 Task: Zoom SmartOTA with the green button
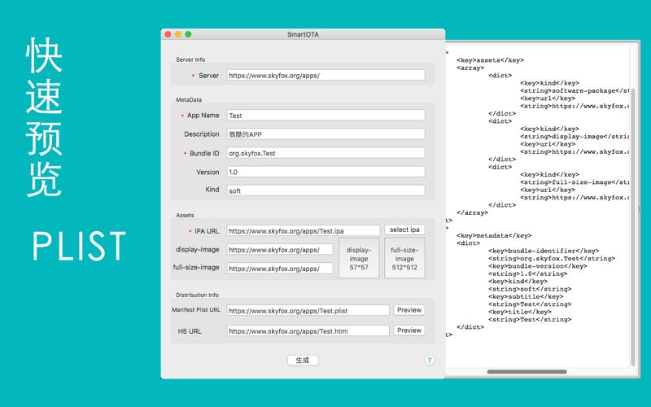click(188, 34)
